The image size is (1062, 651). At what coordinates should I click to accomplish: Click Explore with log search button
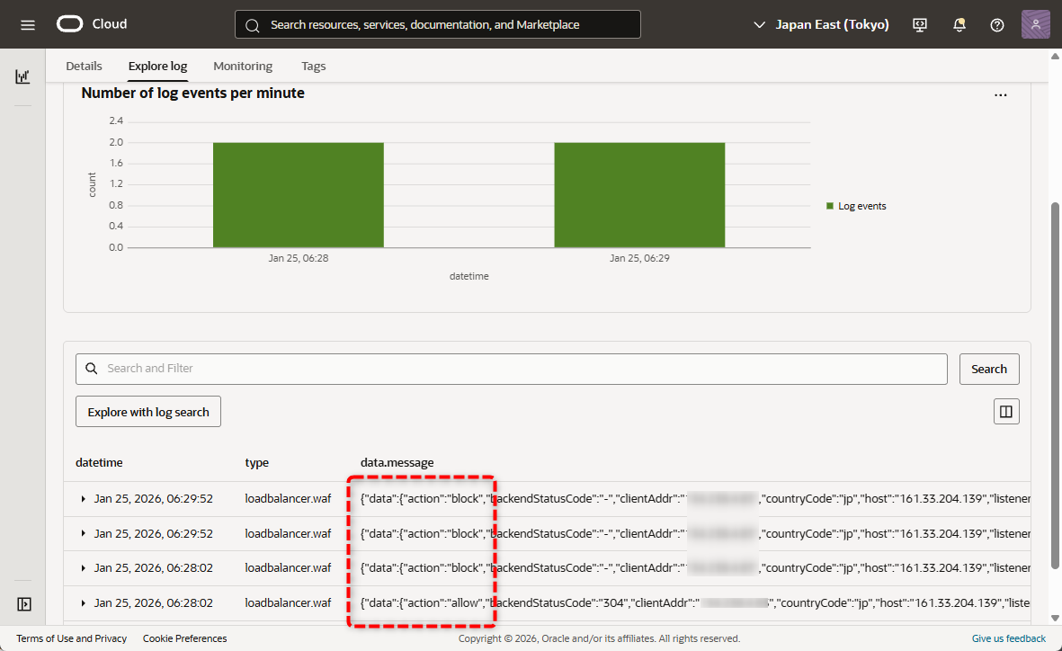click(148, 412)
